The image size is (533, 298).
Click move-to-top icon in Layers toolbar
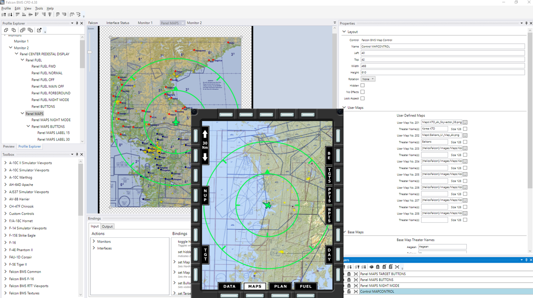[357, 266]
